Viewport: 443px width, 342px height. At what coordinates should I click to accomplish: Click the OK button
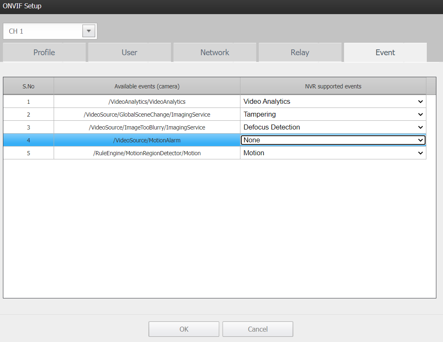coord(184,329)
